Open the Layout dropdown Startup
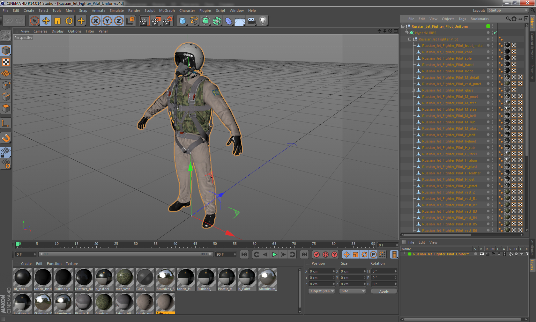Image resolution: width=536 pixels, height=322 pixels. (508, 11)
